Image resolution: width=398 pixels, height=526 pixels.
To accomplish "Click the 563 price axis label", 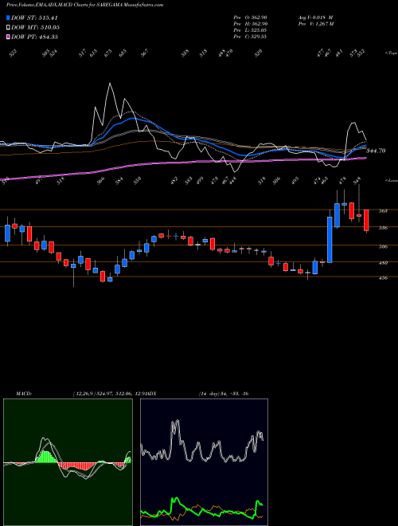I will coord(384,211).
